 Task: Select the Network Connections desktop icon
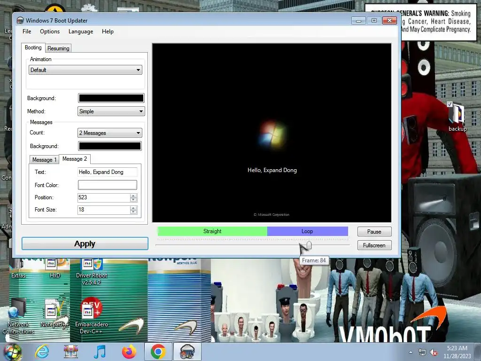[x=18, y=316]
